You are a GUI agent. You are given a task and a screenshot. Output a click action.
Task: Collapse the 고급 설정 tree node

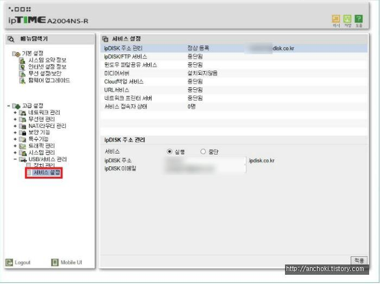[9, 106]
